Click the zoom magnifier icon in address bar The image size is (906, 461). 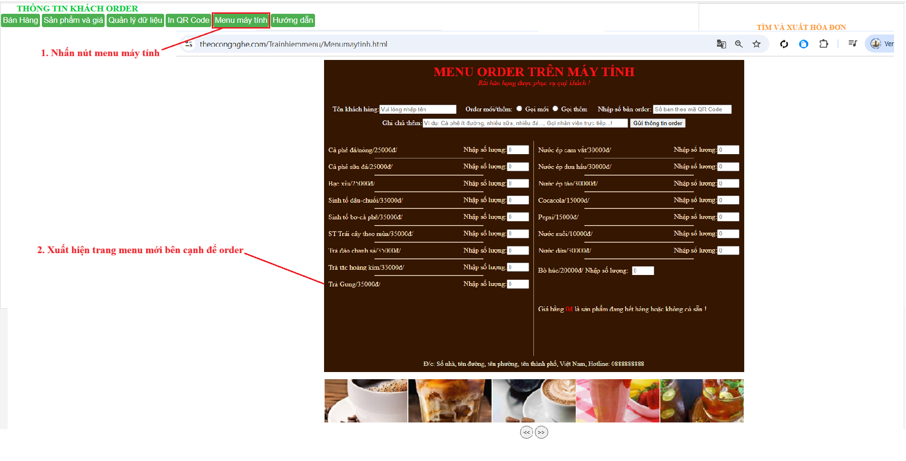tap(739, 44)
